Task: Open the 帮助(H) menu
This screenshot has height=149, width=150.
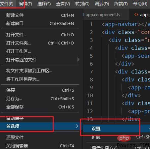Action: (x=140, y=4)
